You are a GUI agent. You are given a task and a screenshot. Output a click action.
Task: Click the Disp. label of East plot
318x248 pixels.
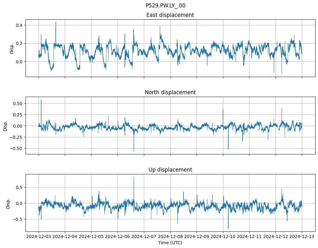(x=12, y=48)
